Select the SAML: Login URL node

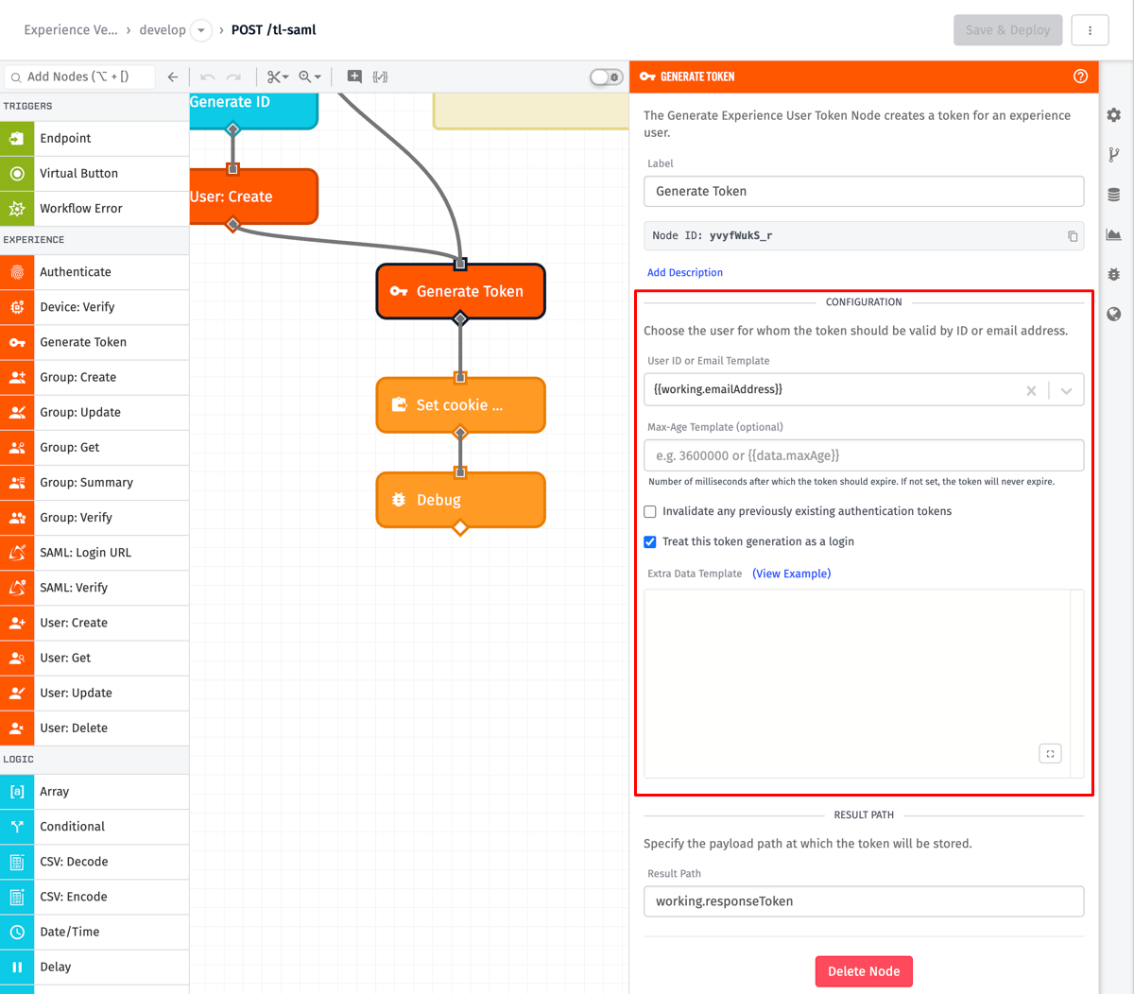pyautogui.click(x=94, y=552)
